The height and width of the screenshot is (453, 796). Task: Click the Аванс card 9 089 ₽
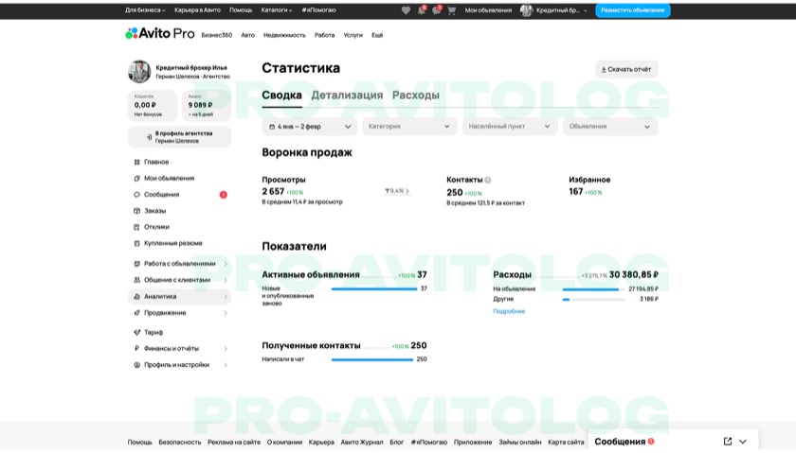tap(207, 106)
